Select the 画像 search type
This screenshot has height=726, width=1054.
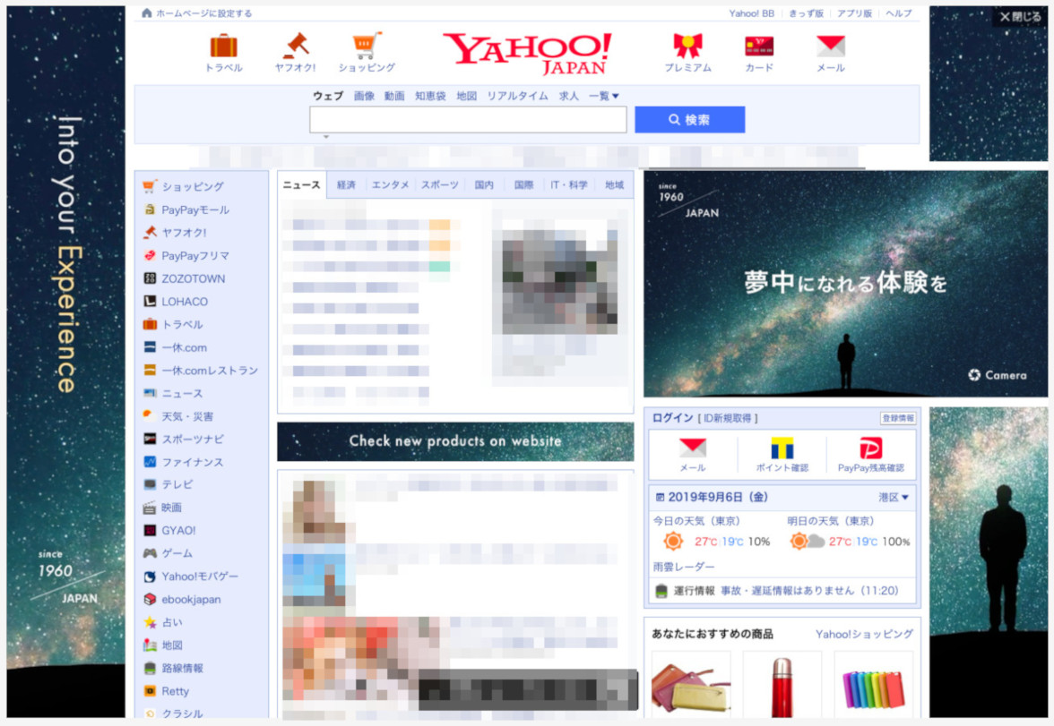364,96
